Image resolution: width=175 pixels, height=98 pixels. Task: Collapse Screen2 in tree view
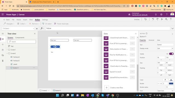(7, 53)
